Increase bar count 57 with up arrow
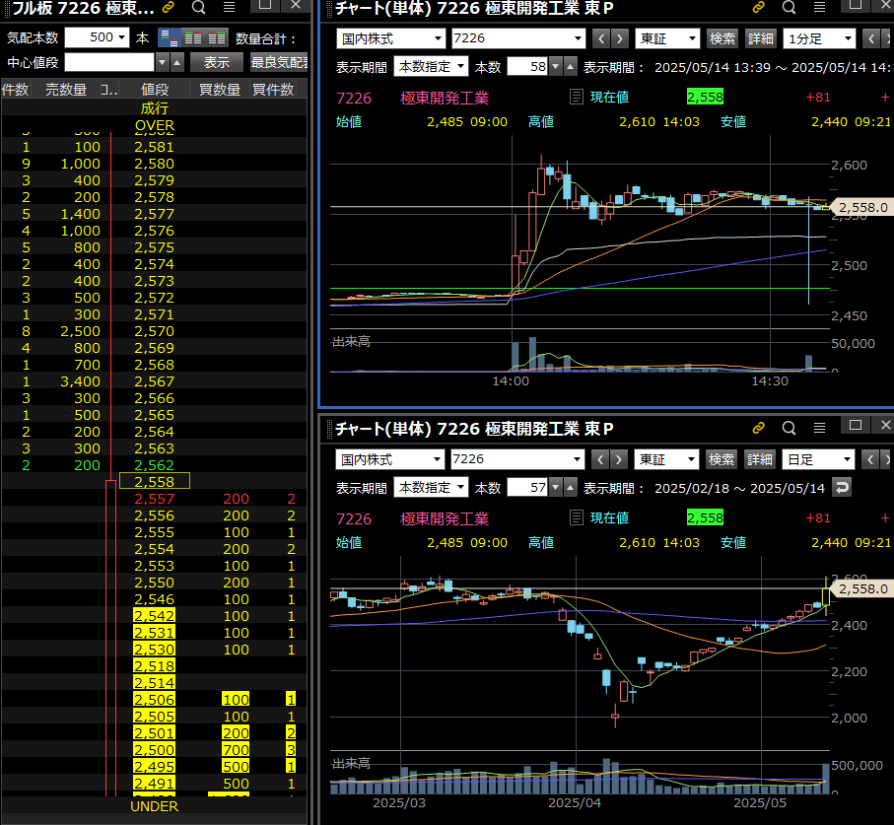 point(570,488)
